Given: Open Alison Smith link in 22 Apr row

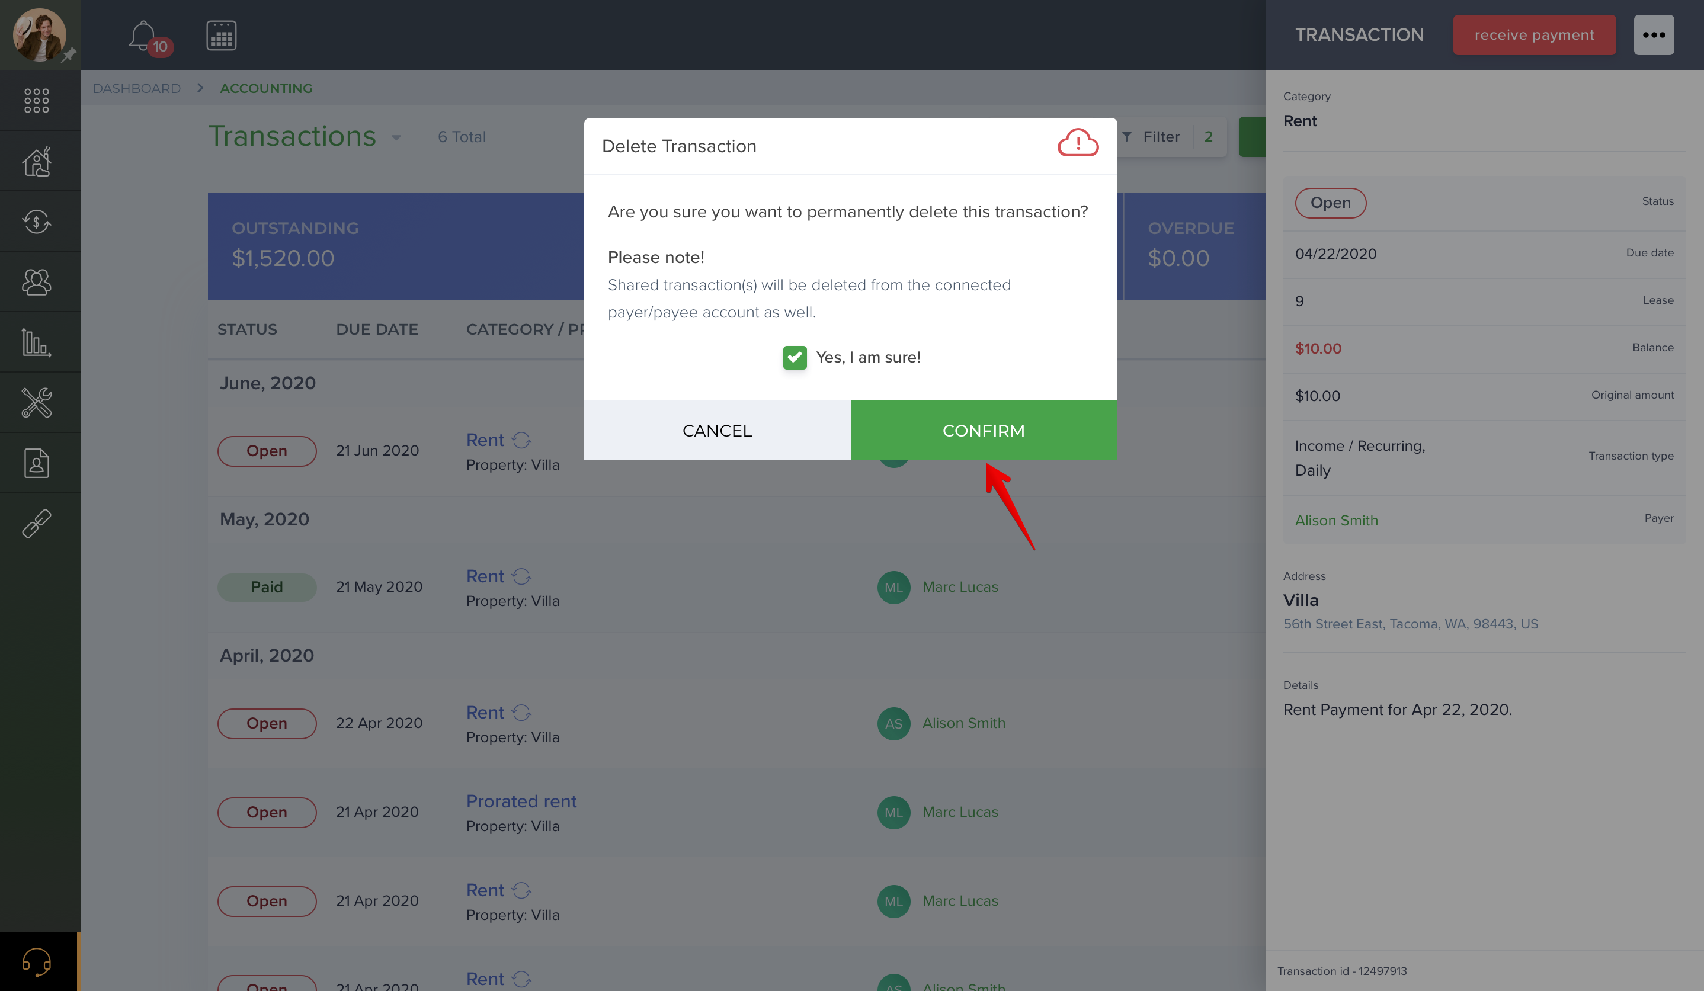Looking at the screenshot, I should tap(963, 723).
